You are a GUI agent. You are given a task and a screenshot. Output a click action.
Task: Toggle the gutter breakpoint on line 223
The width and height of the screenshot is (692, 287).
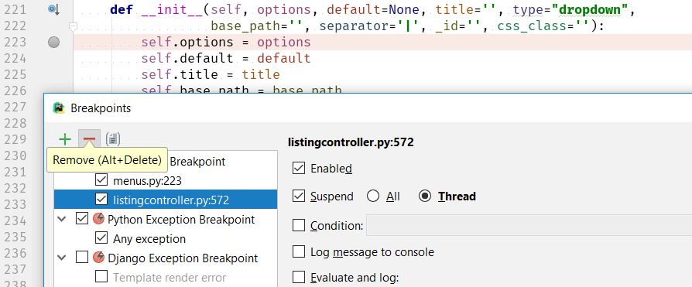54,43
